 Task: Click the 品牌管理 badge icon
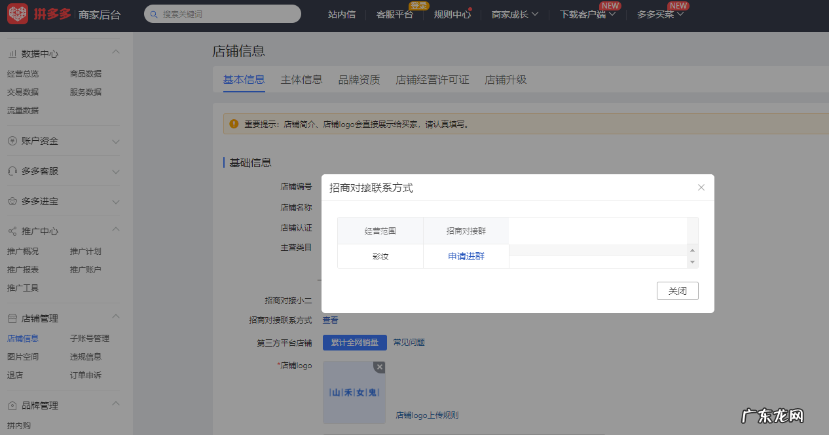(11, 405)
